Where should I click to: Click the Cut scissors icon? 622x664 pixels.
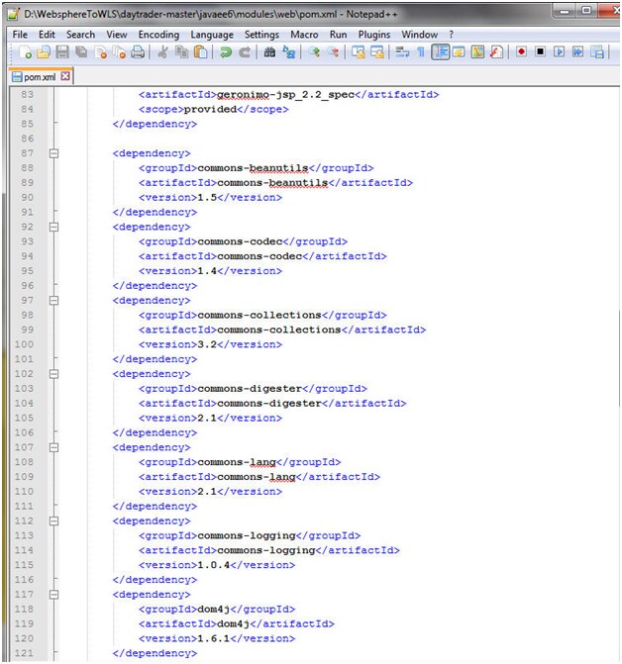coord(163,52)
